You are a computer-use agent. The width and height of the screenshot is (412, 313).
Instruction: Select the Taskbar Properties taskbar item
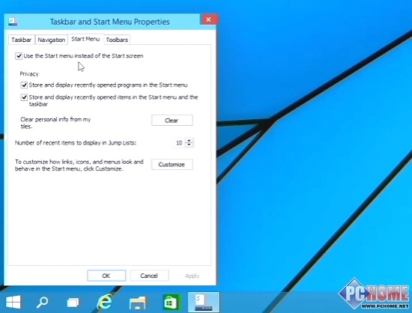coord(204,302)
